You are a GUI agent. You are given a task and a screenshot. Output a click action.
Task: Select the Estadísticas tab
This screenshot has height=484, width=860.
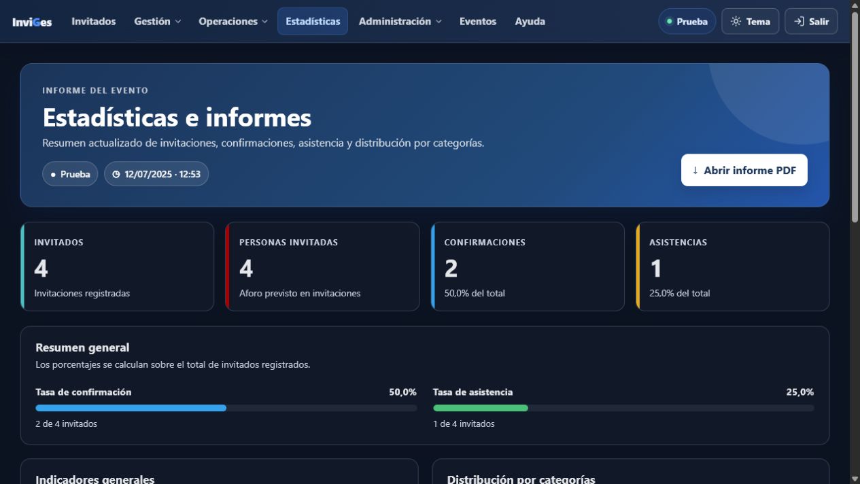point(313,21)
